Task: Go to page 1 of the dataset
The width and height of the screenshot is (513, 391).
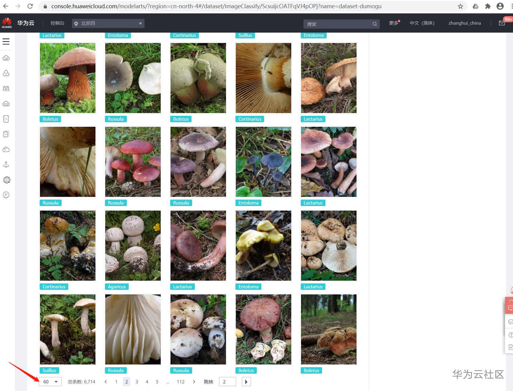Action: (116, 382)
